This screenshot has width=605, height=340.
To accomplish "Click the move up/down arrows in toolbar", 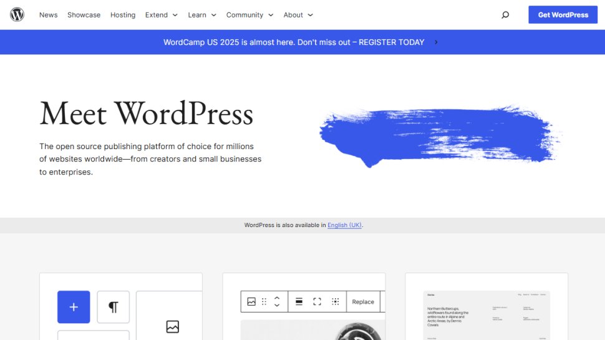I will point(277,301).
